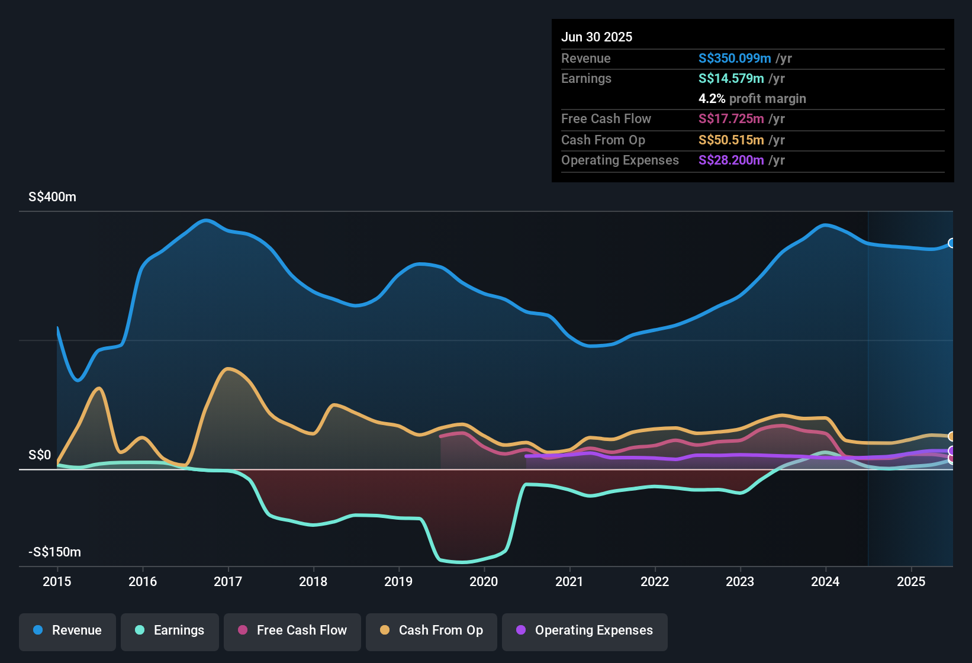Click the 2020 label on the x-axis

[x=484, y=582]
